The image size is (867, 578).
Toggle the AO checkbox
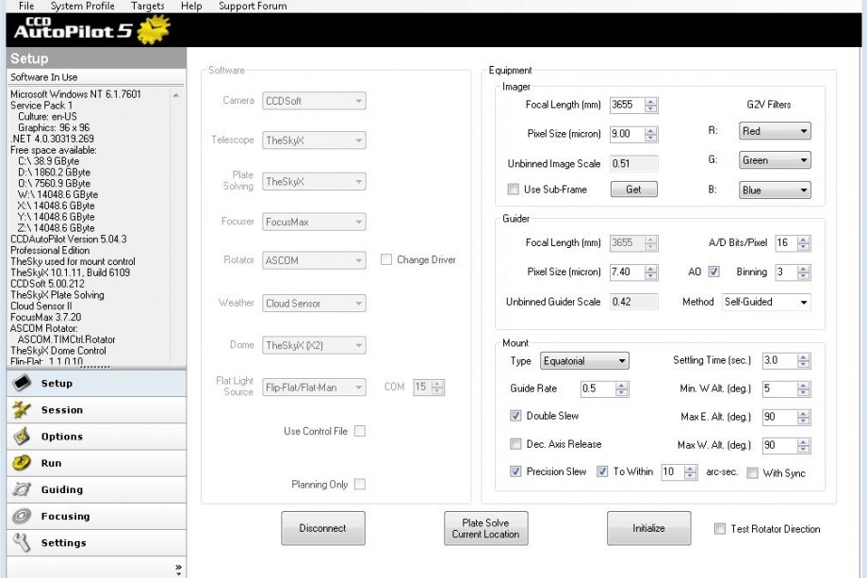point(713,272)
